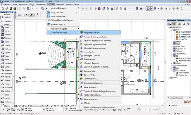Image resolution: width=191 pixels, height=115 pixels.
Task: Select the Falda roof tool
Action: 7,42
